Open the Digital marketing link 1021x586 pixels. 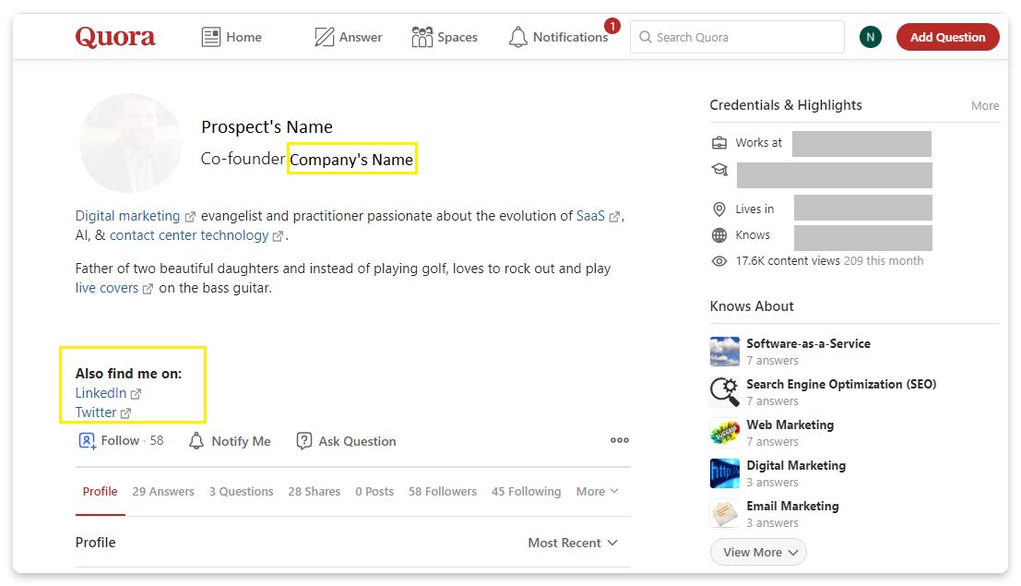click(127, 216)
